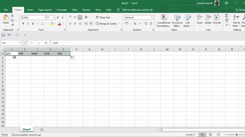The image size is (245, 137).
Task: Align cell text right
Action: [80, 24]
